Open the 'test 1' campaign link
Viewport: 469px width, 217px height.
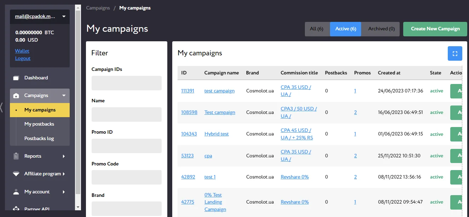210,177
